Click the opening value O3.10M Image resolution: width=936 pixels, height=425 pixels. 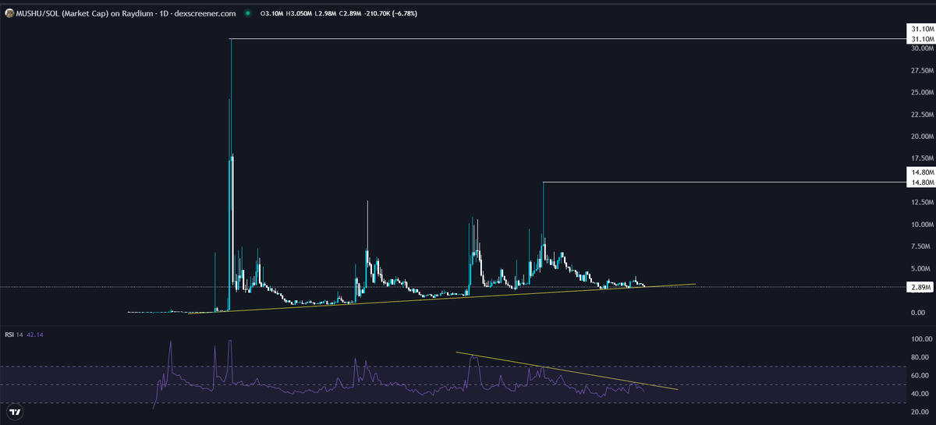click(x=272, y=13)
